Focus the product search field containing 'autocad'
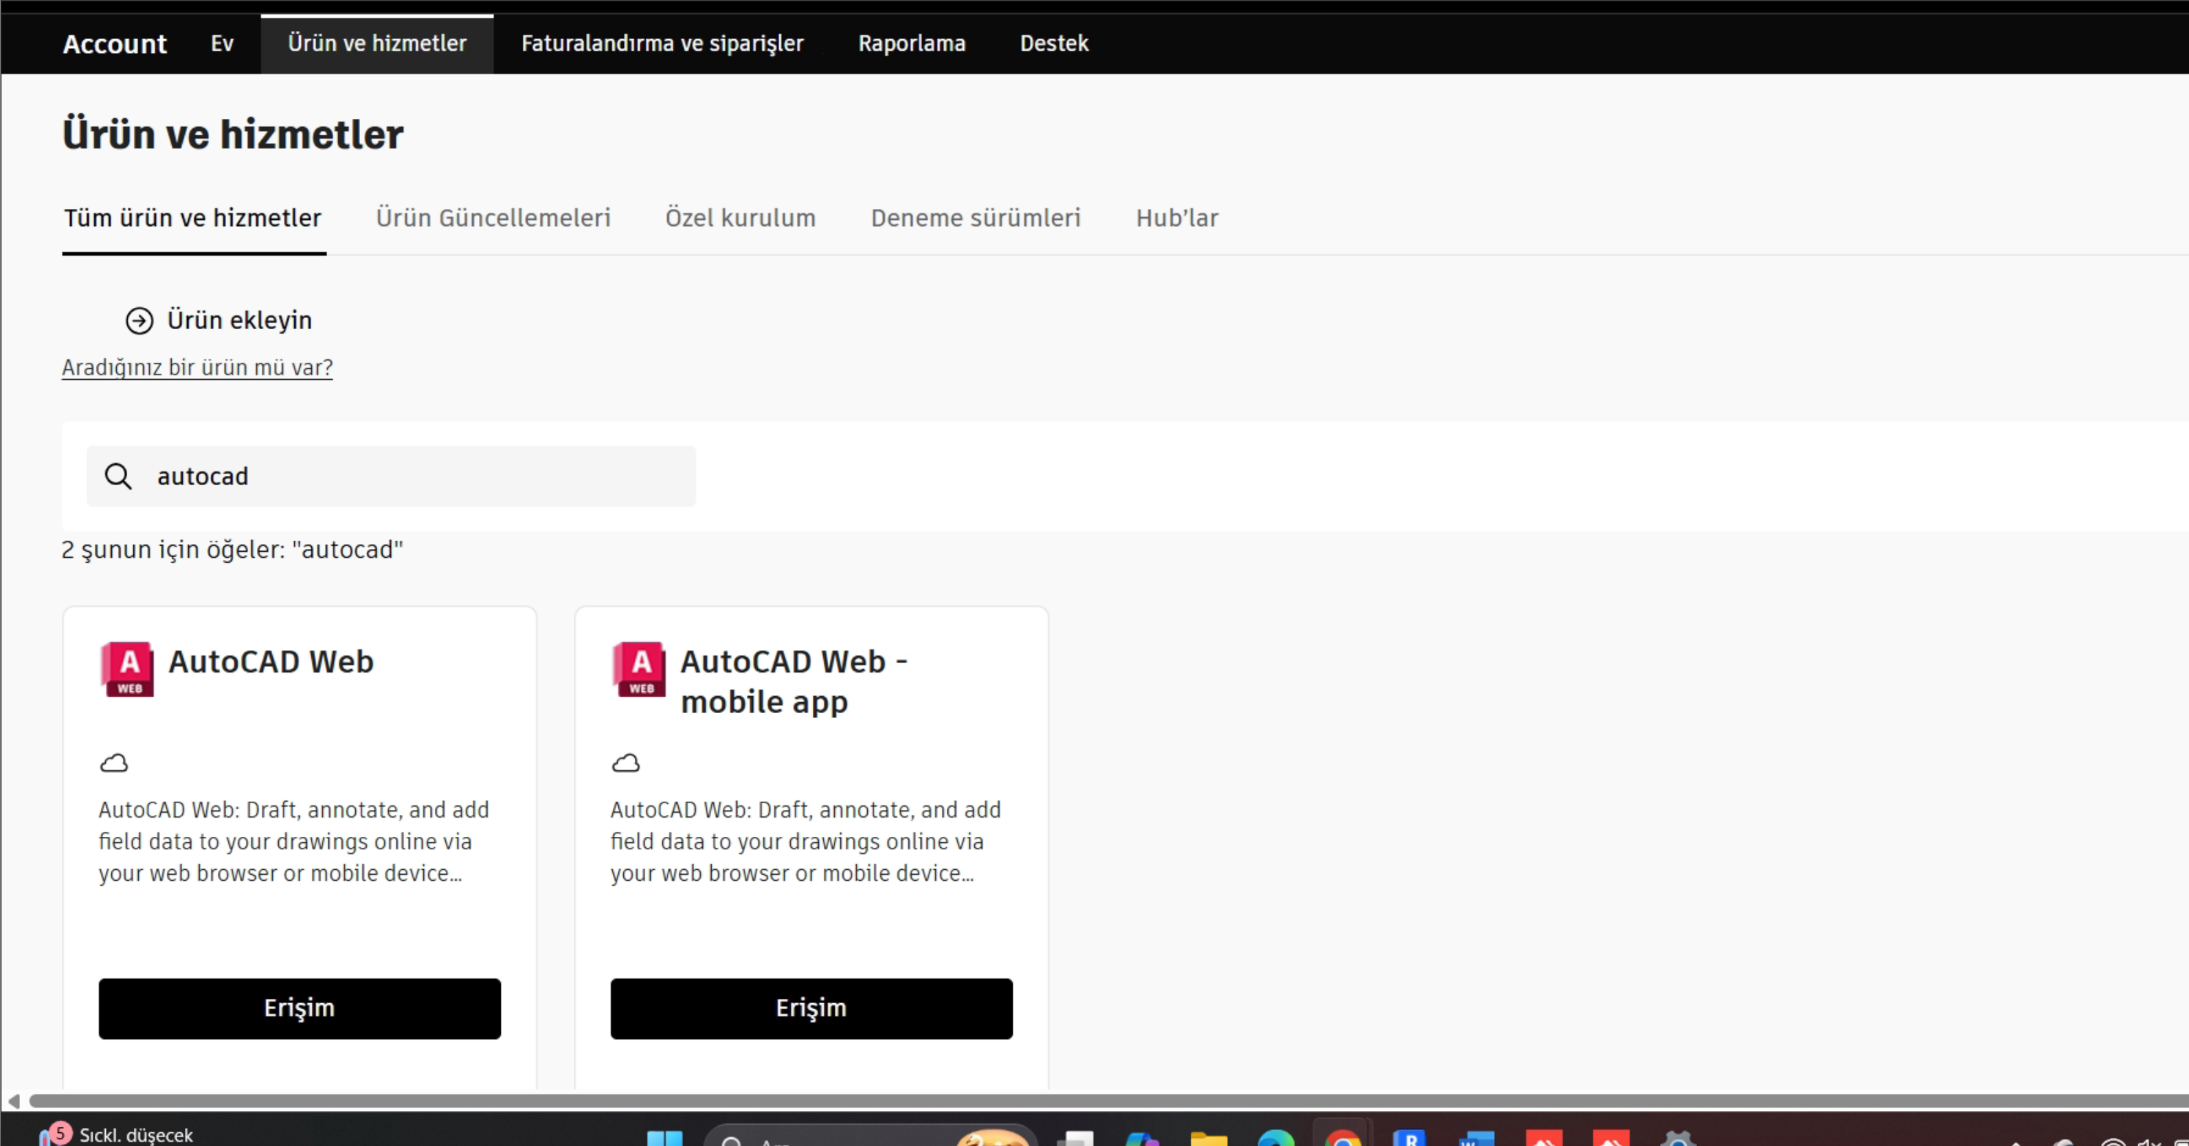Viewport: 2189px width, 1146px height. coord(391,477)
